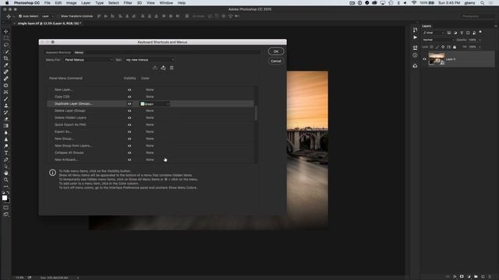Open Opacity dropdown arrow in Layers

[480, 40]
